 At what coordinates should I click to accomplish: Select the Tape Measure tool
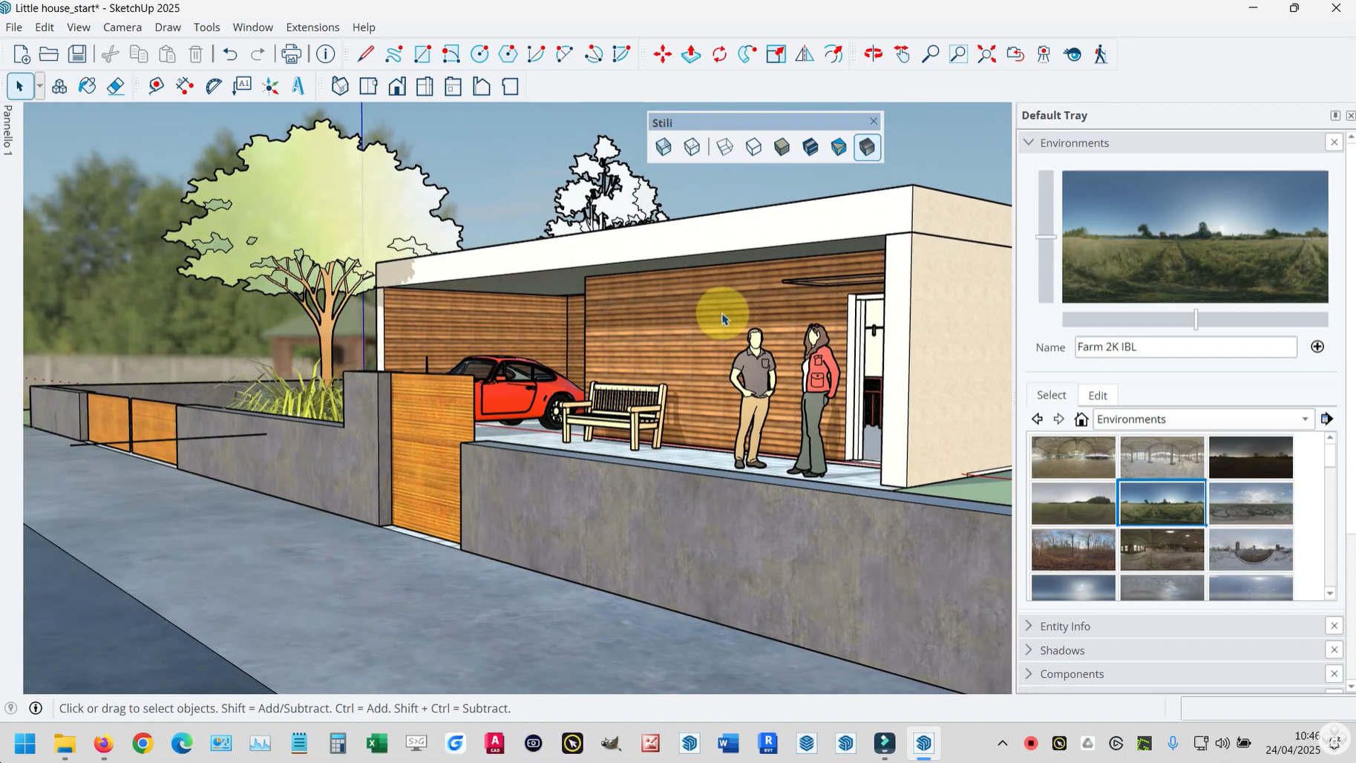tap(156, 86)
